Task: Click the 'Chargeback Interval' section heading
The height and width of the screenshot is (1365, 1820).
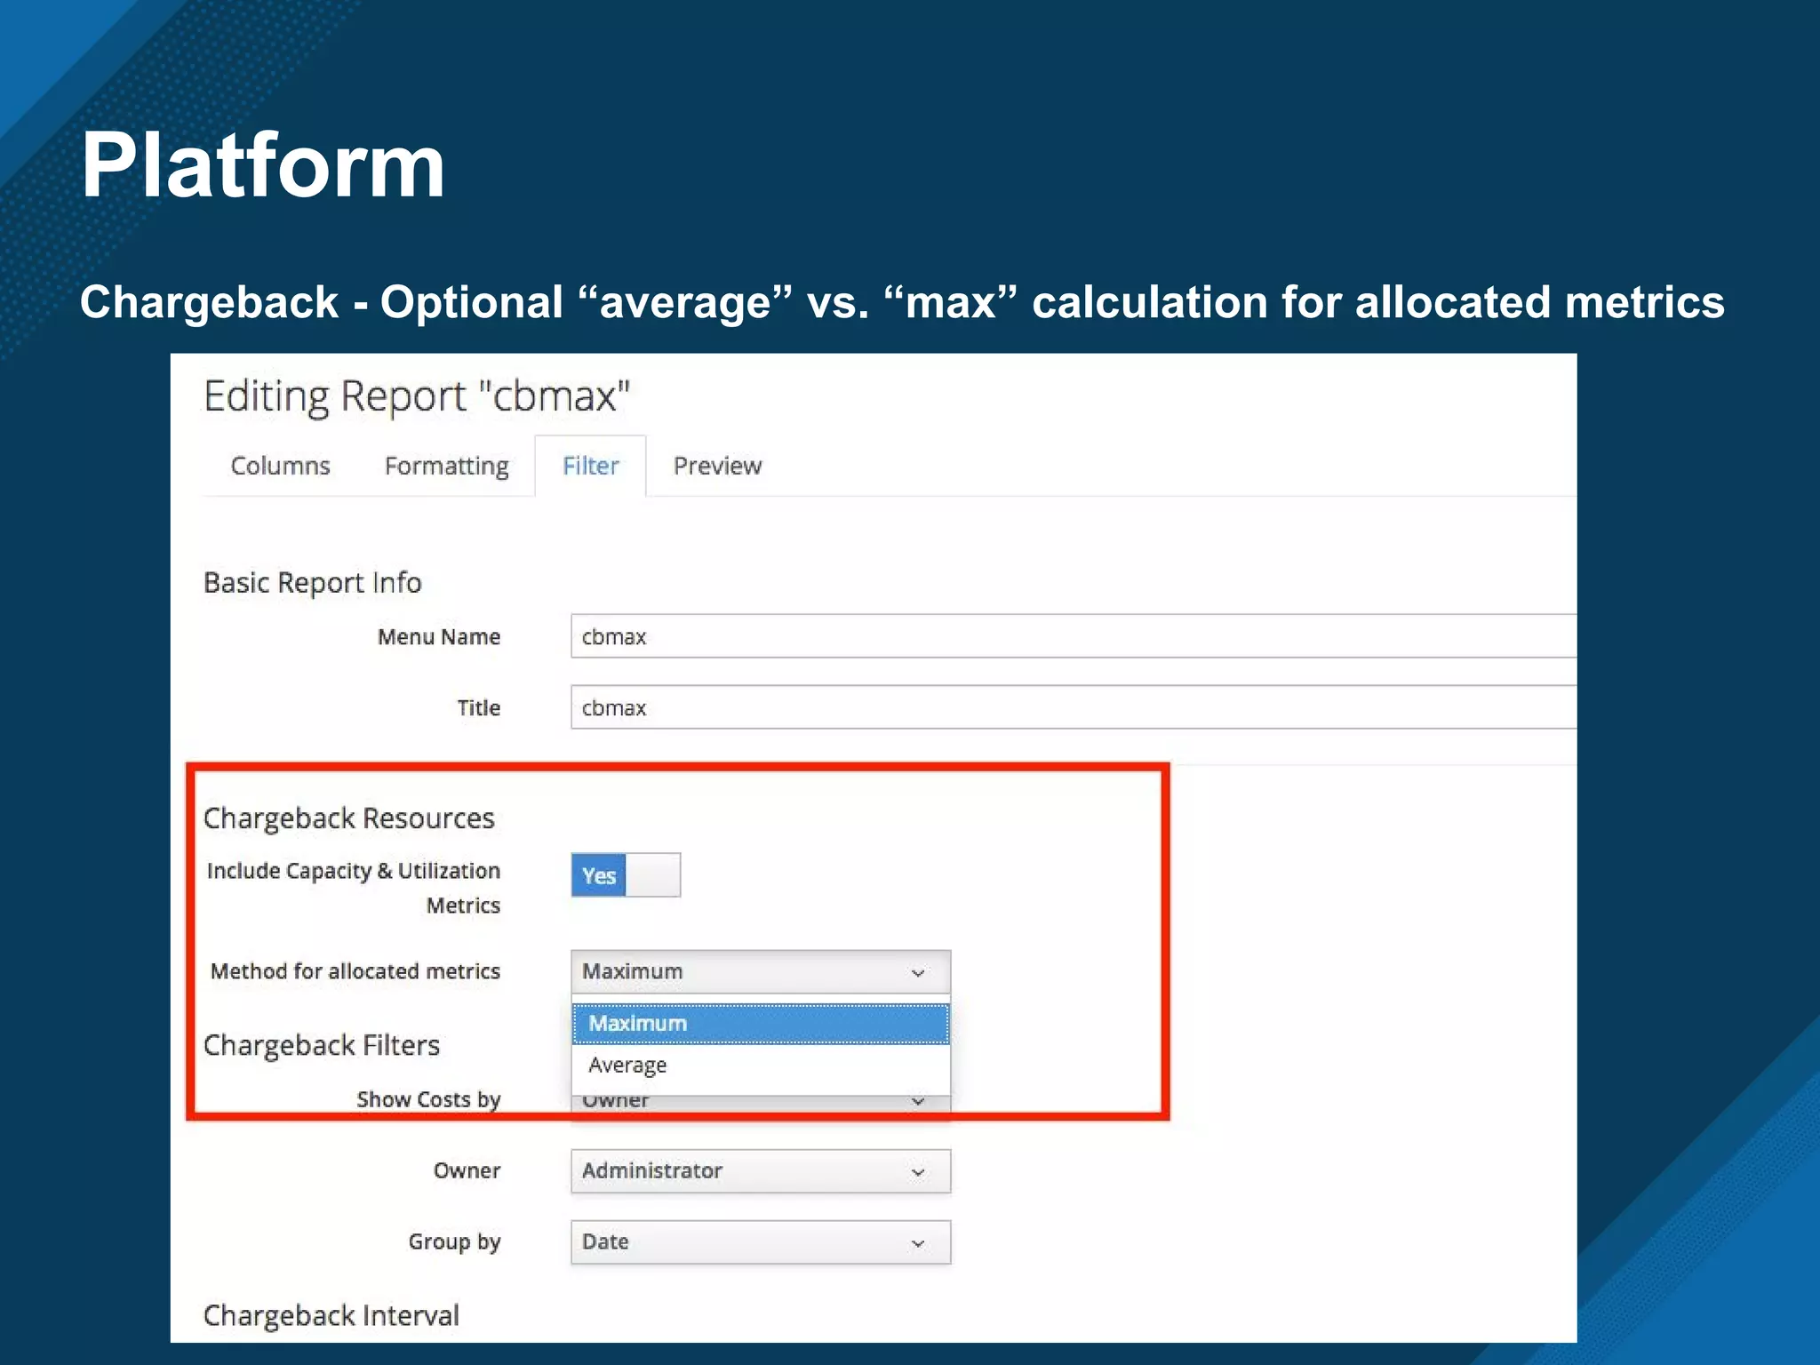Action: (331, 1315)
